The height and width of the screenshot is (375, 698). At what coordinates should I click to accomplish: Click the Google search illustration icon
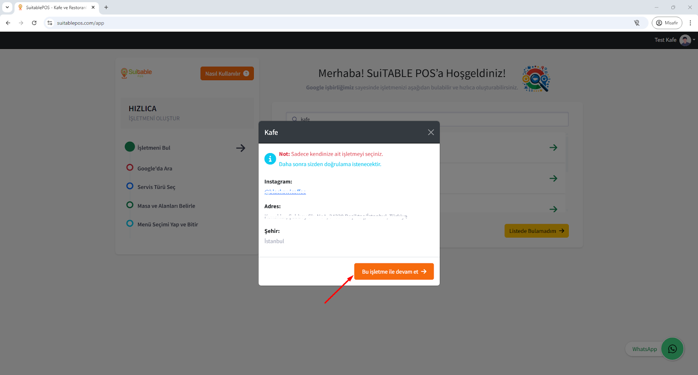pyautogui.click(x=536, y=79)
